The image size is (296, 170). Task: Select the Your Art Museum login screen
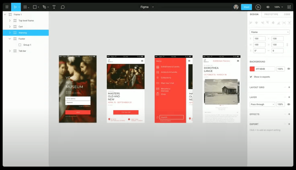(78, 89)
